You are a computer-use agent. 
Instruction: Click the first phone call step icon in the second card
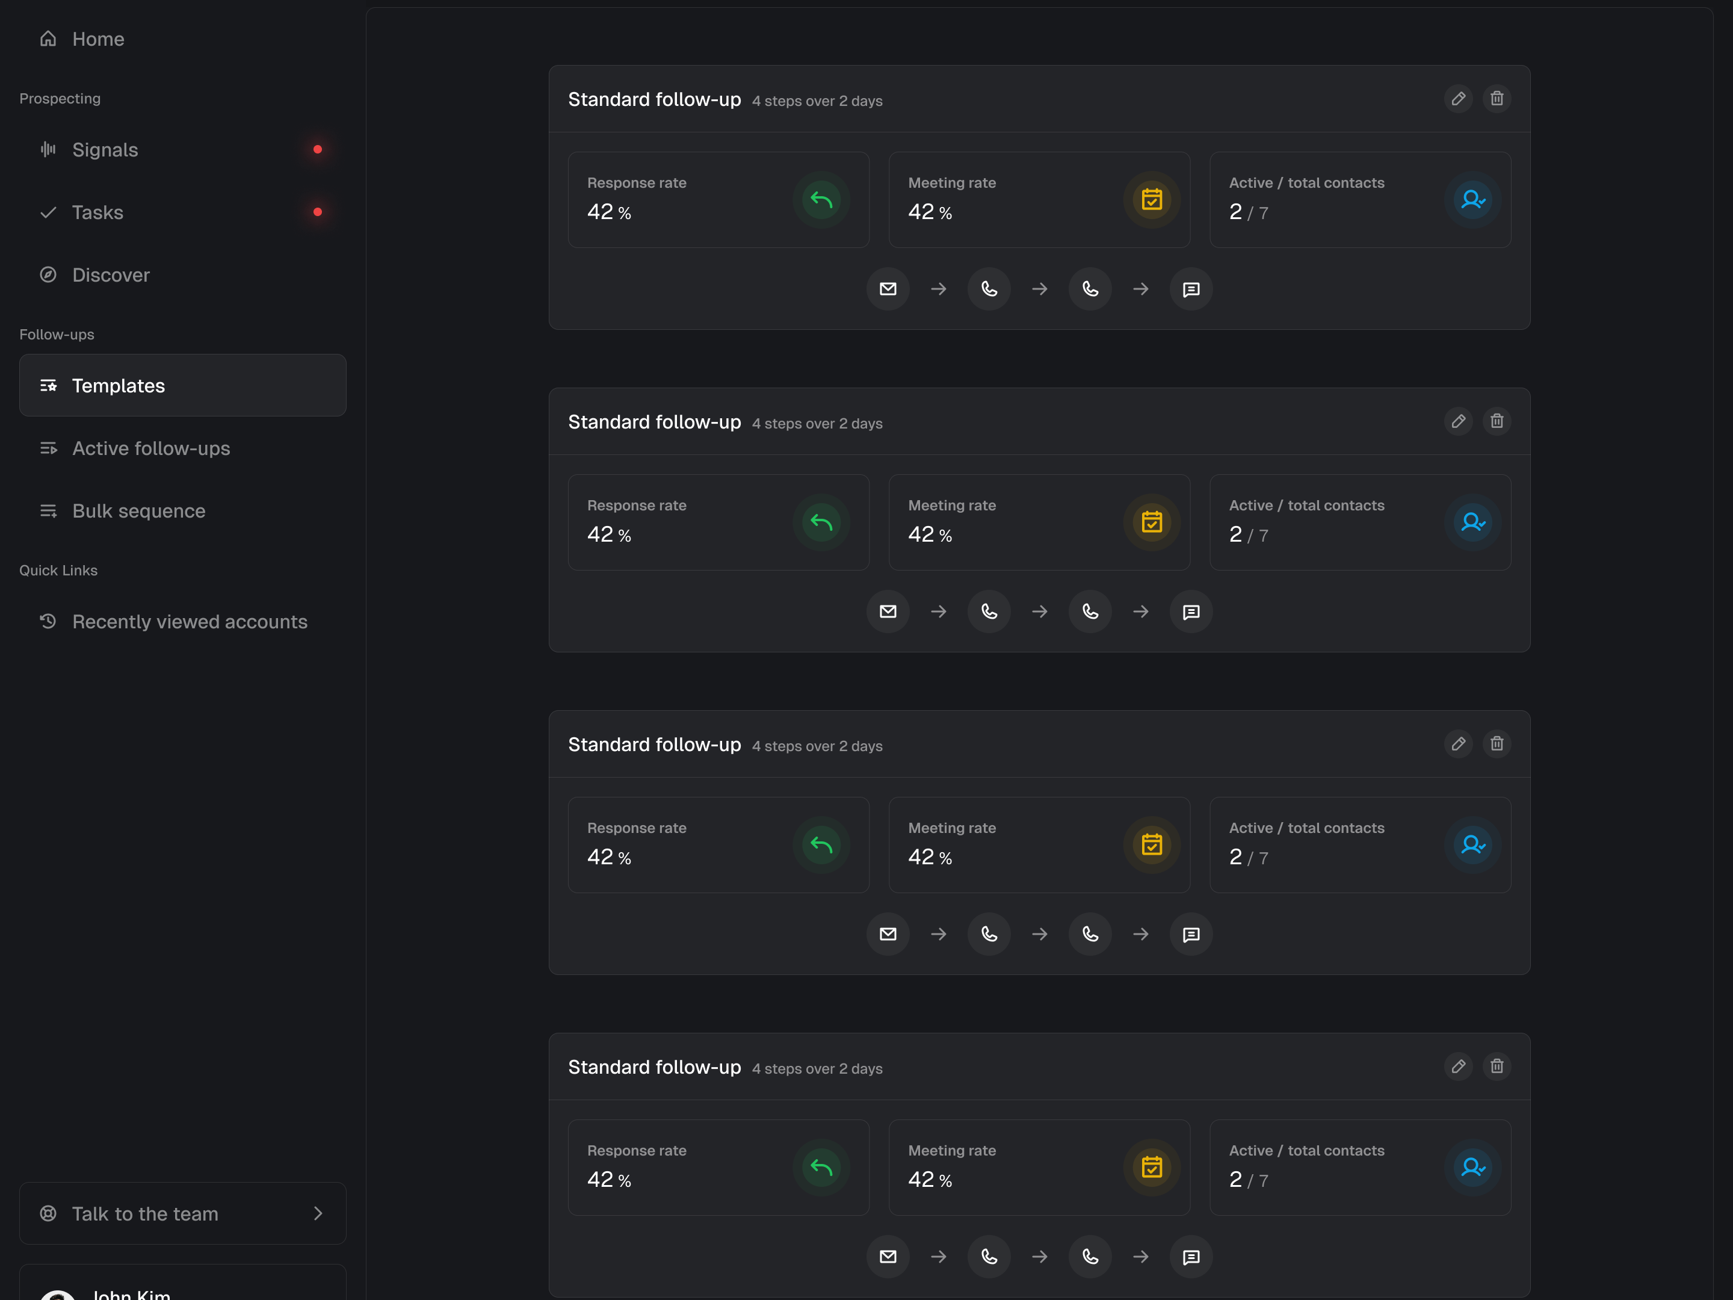pos(989,611)
